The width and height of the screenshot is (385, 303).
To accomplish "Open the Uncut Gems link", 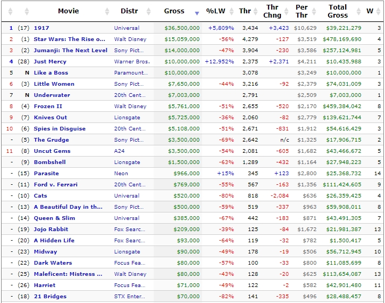I will tap(52, 151).
